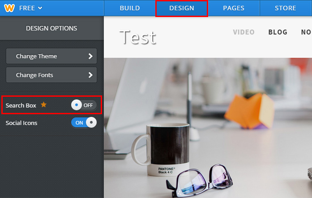Open the VIDEO navigation link
Viewport: 312px width, 198px height.
coord(244,32)
